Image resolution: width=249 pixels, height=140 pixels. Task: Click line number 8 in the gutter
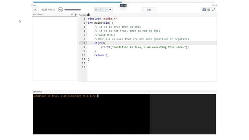coord(84,47)
